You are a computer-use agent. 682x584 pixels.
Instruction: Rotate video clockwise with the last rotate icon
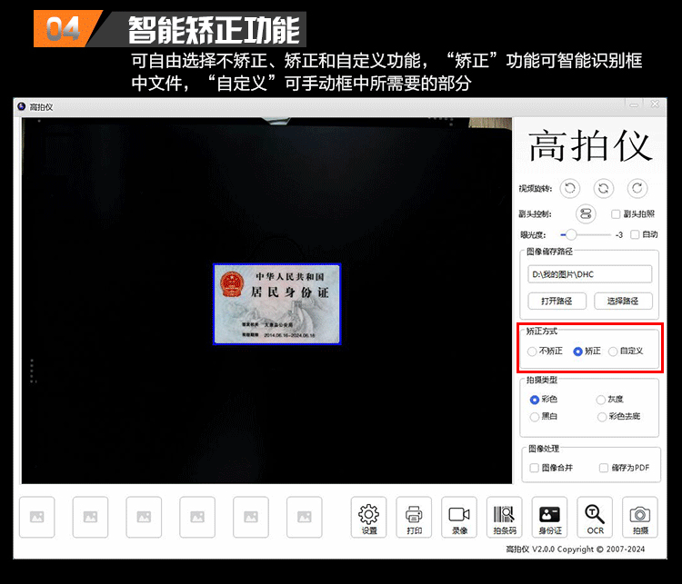637,188
